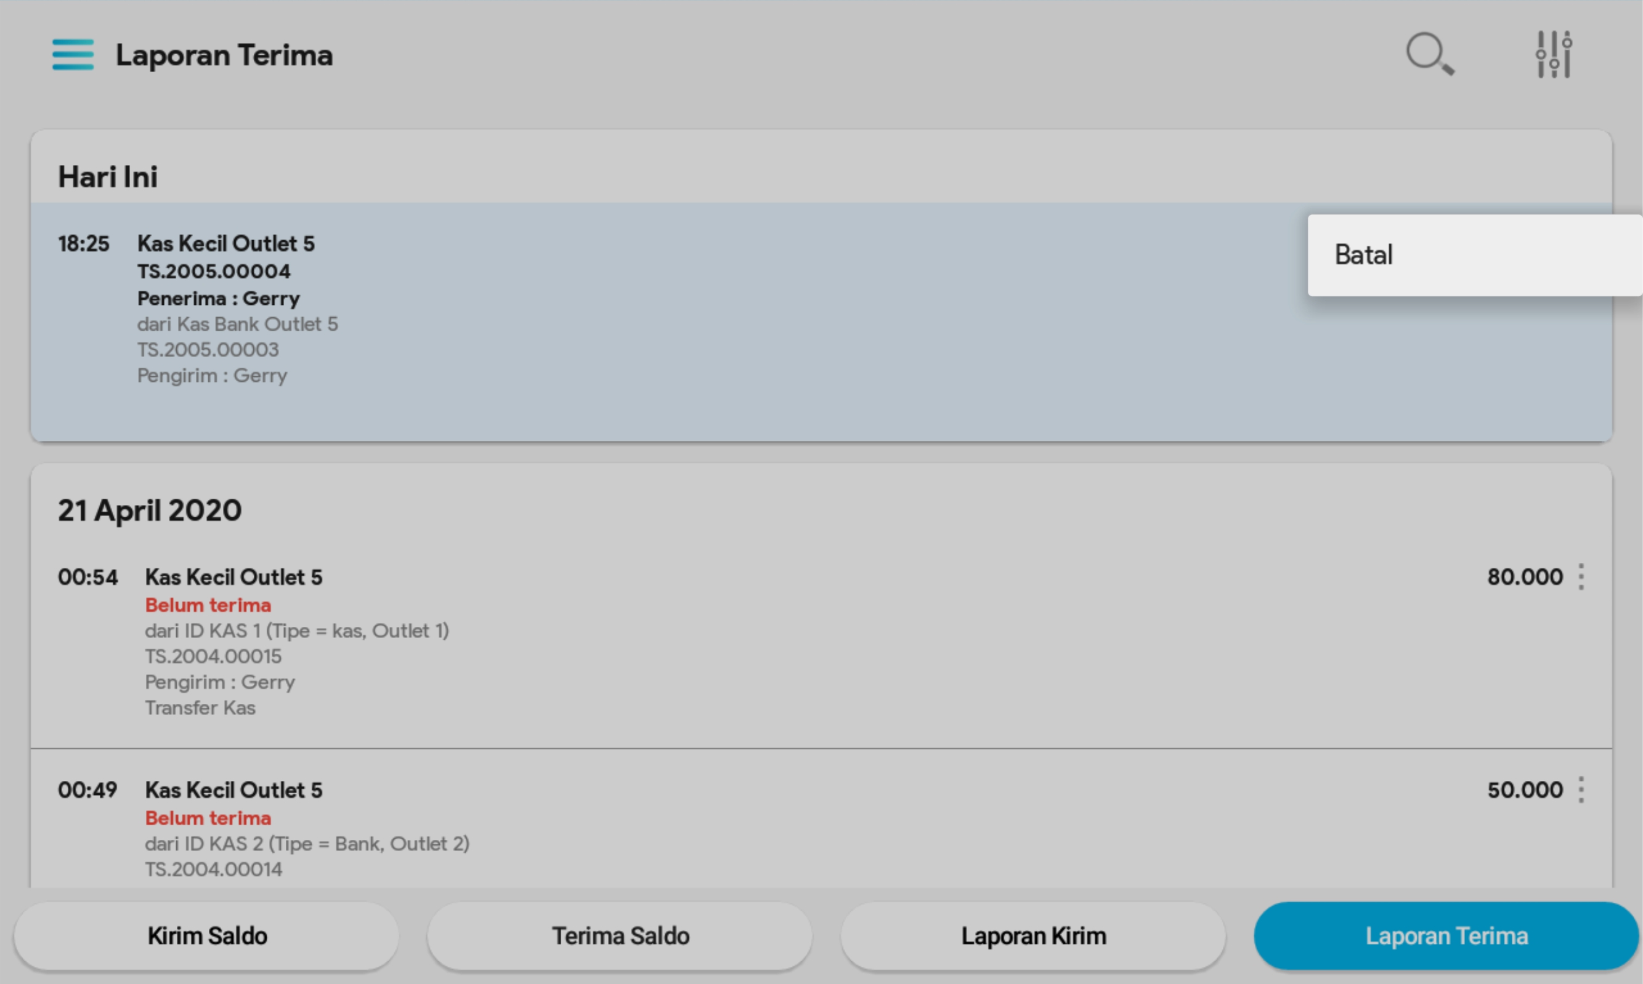The height and width of the screenshot is (984, 1643).
Task: Click transaction number TS.2005.00004
Action: (214, 271)
